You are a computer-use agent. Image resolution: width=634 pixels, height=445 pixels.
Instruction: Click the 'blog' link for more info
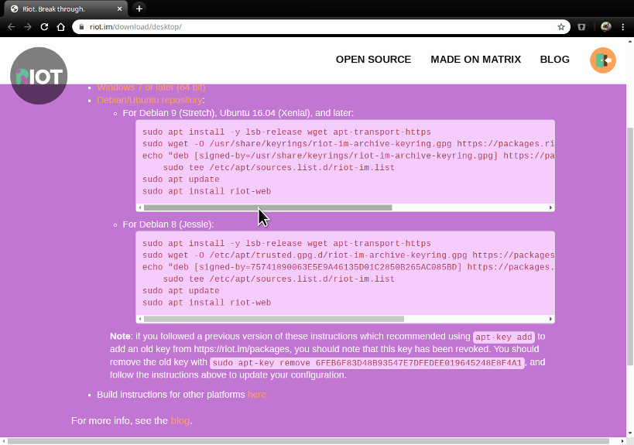(x=180, y=421)
